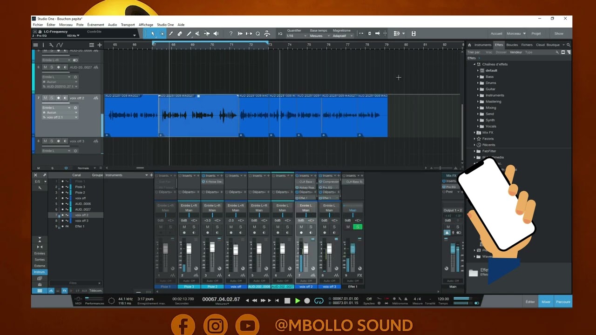Open the track inspector (i) icon
The image size is (596, 335).
click(x=43, y=45)
